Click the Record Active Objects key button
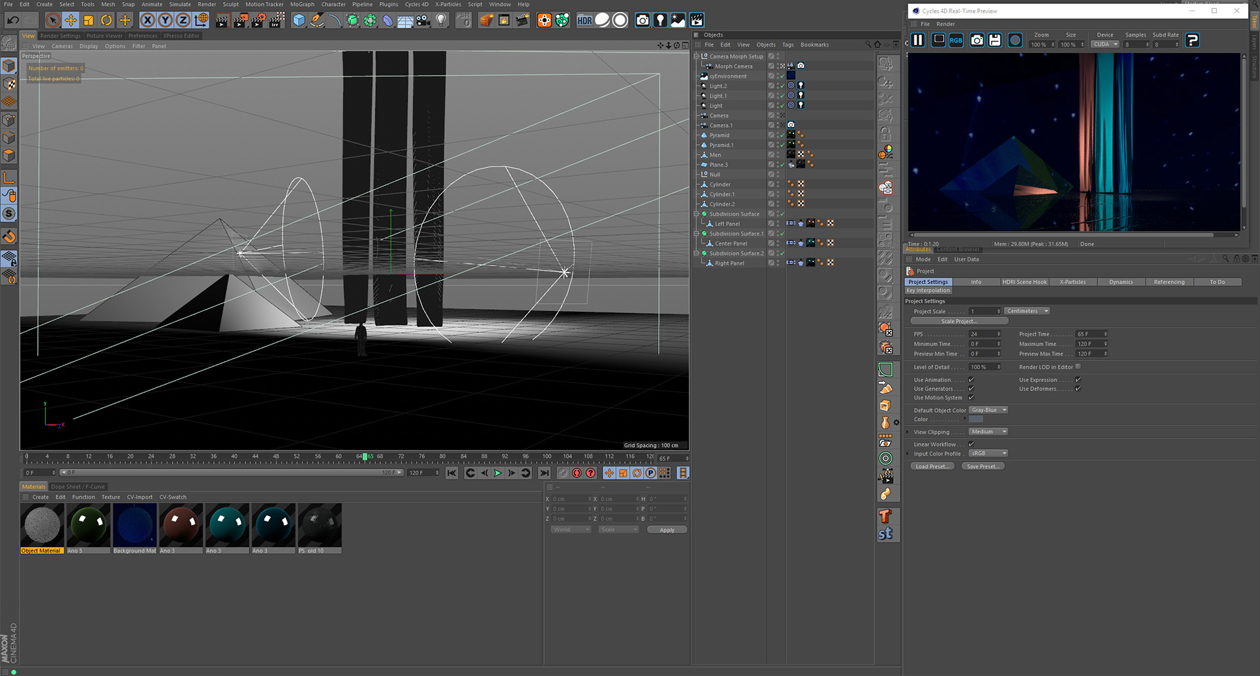The width and height of the screenshot is (1260, 676). tap(562, 473)
